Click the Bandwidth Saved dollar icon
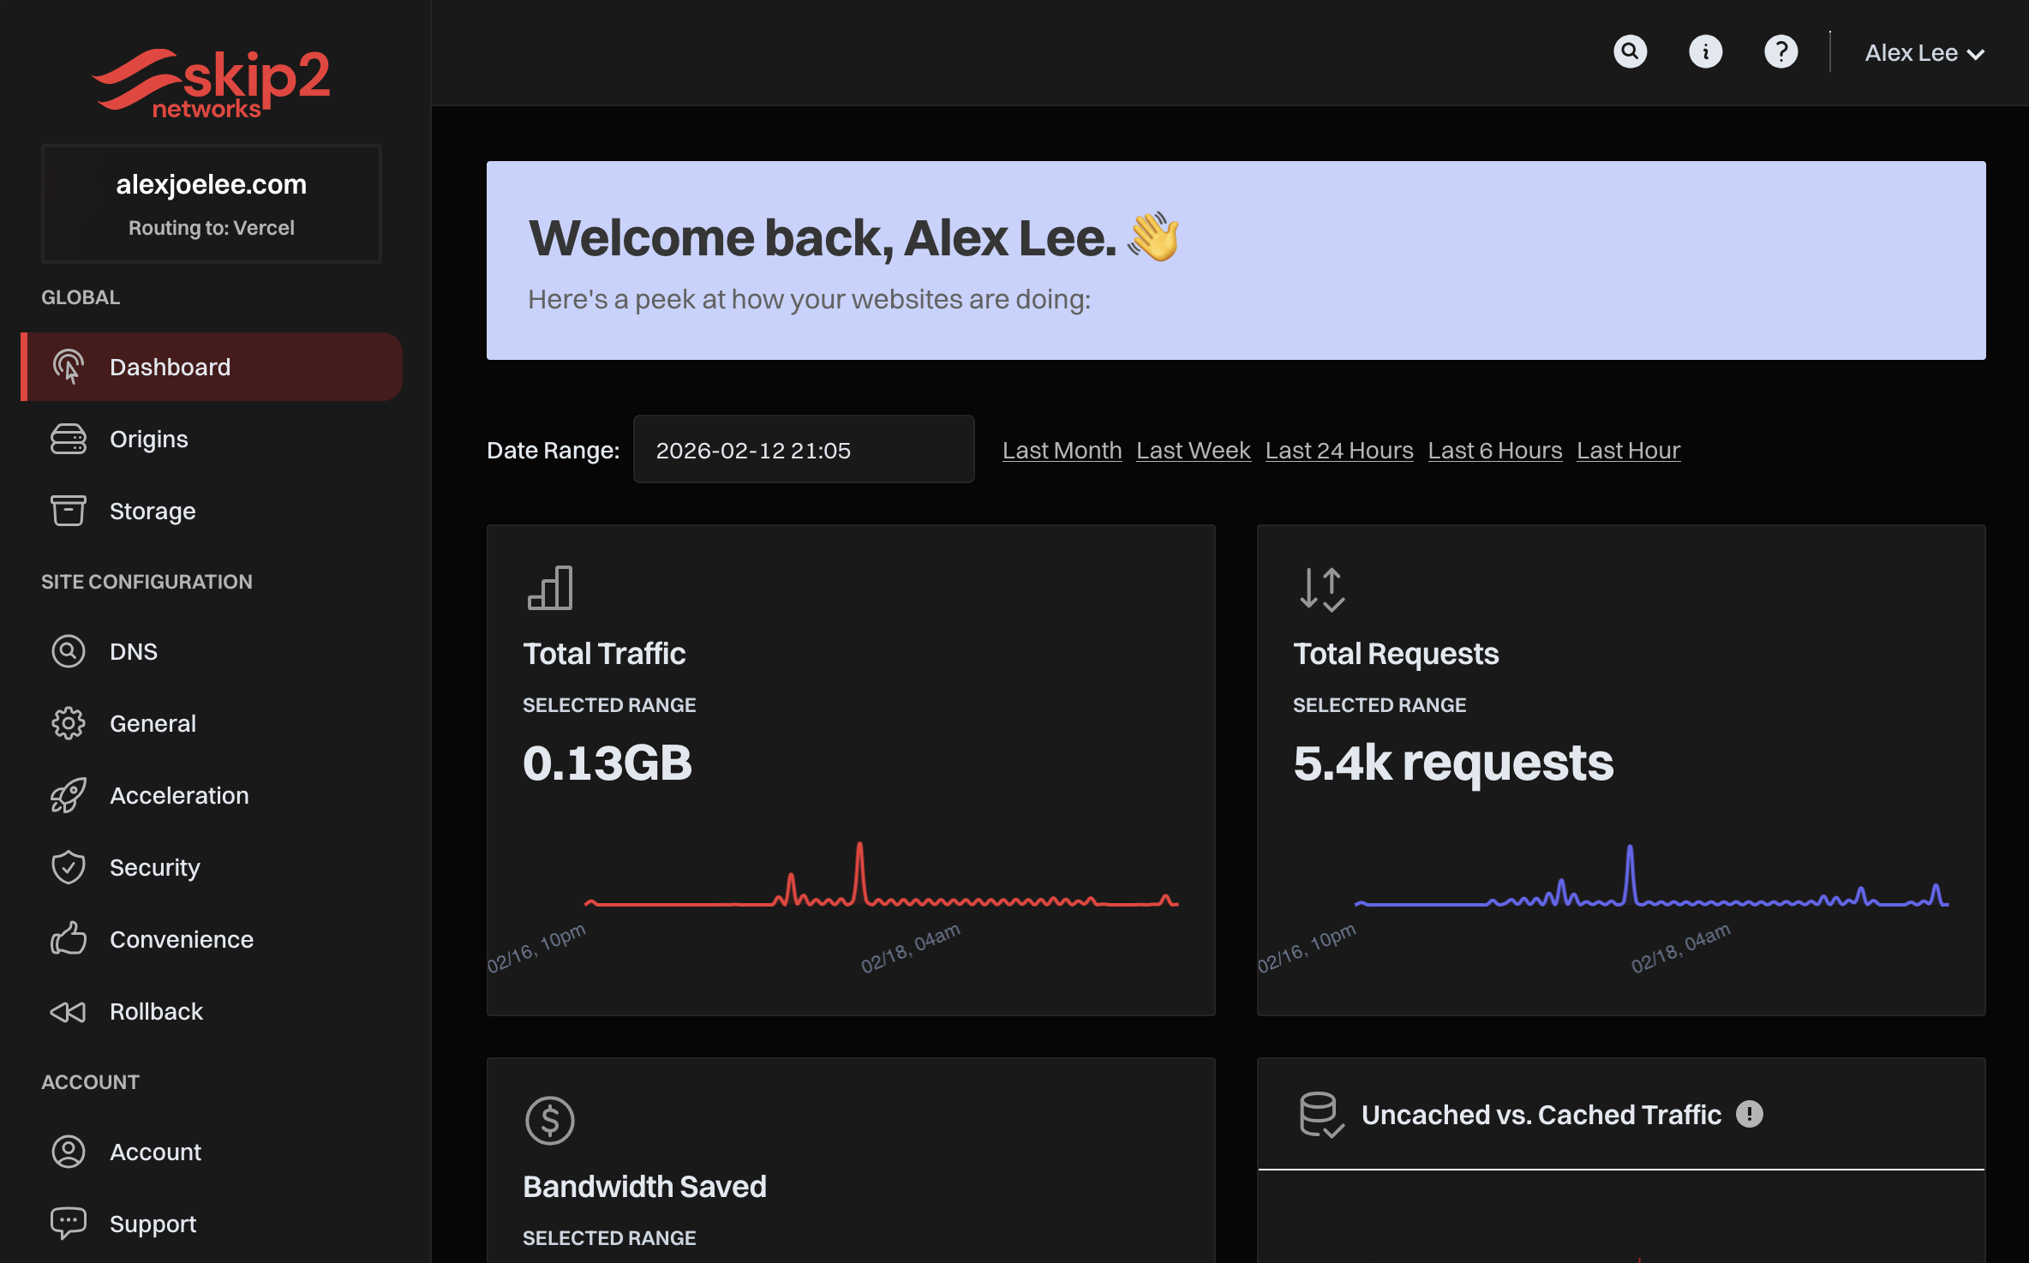2029x1263 pixels. pyautogui.click(x=549, y=1120)
